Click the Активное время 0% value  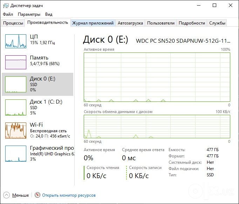88,158
